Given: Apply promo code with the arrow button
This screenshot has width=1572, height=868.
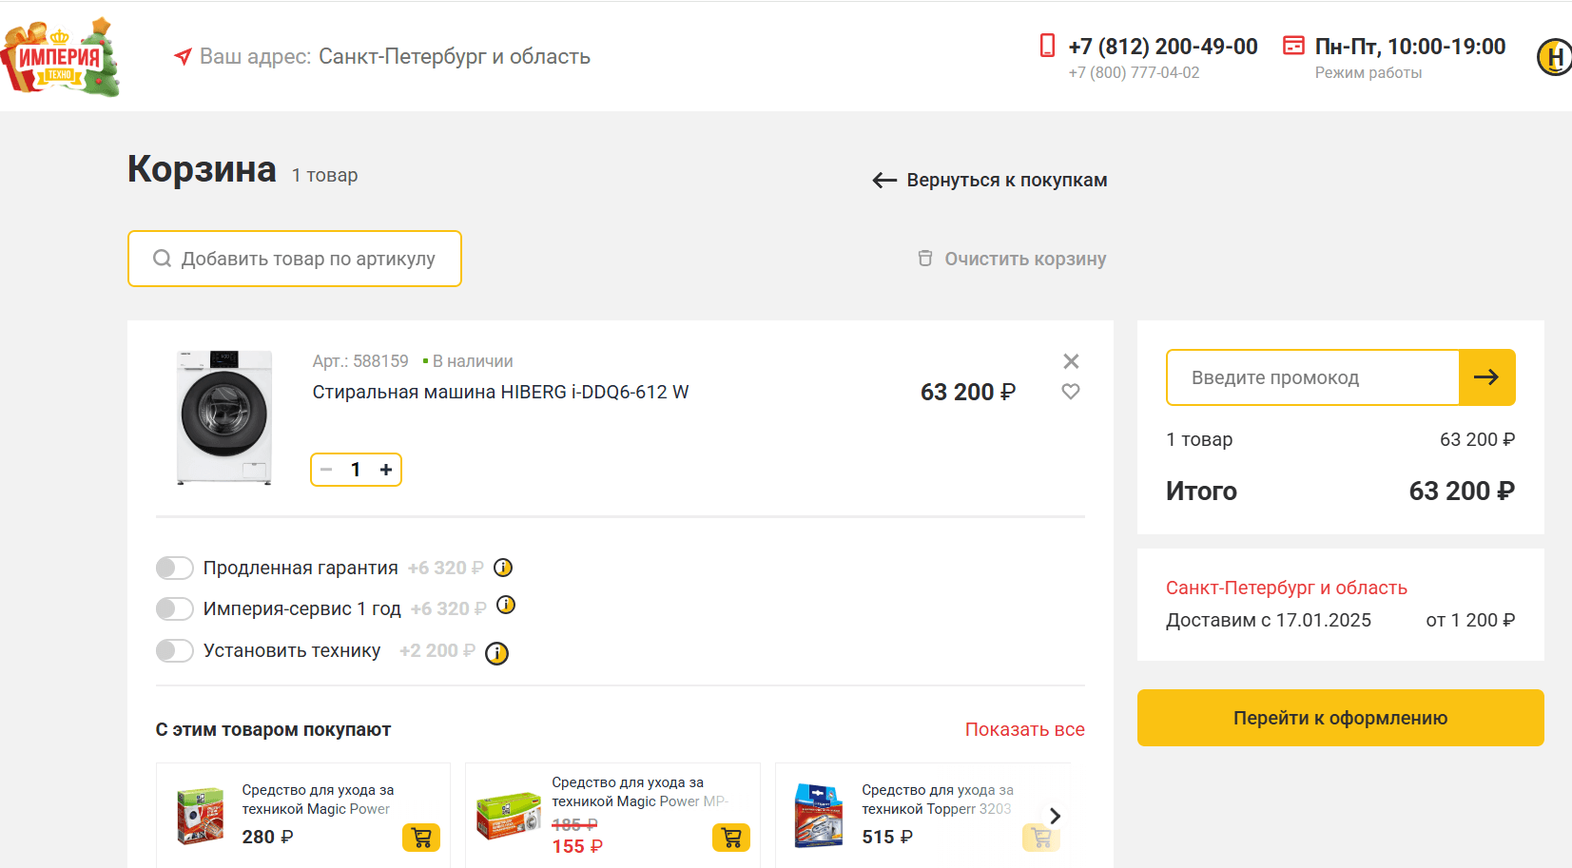Looking at the screenshot, I should pos(1486,377).
